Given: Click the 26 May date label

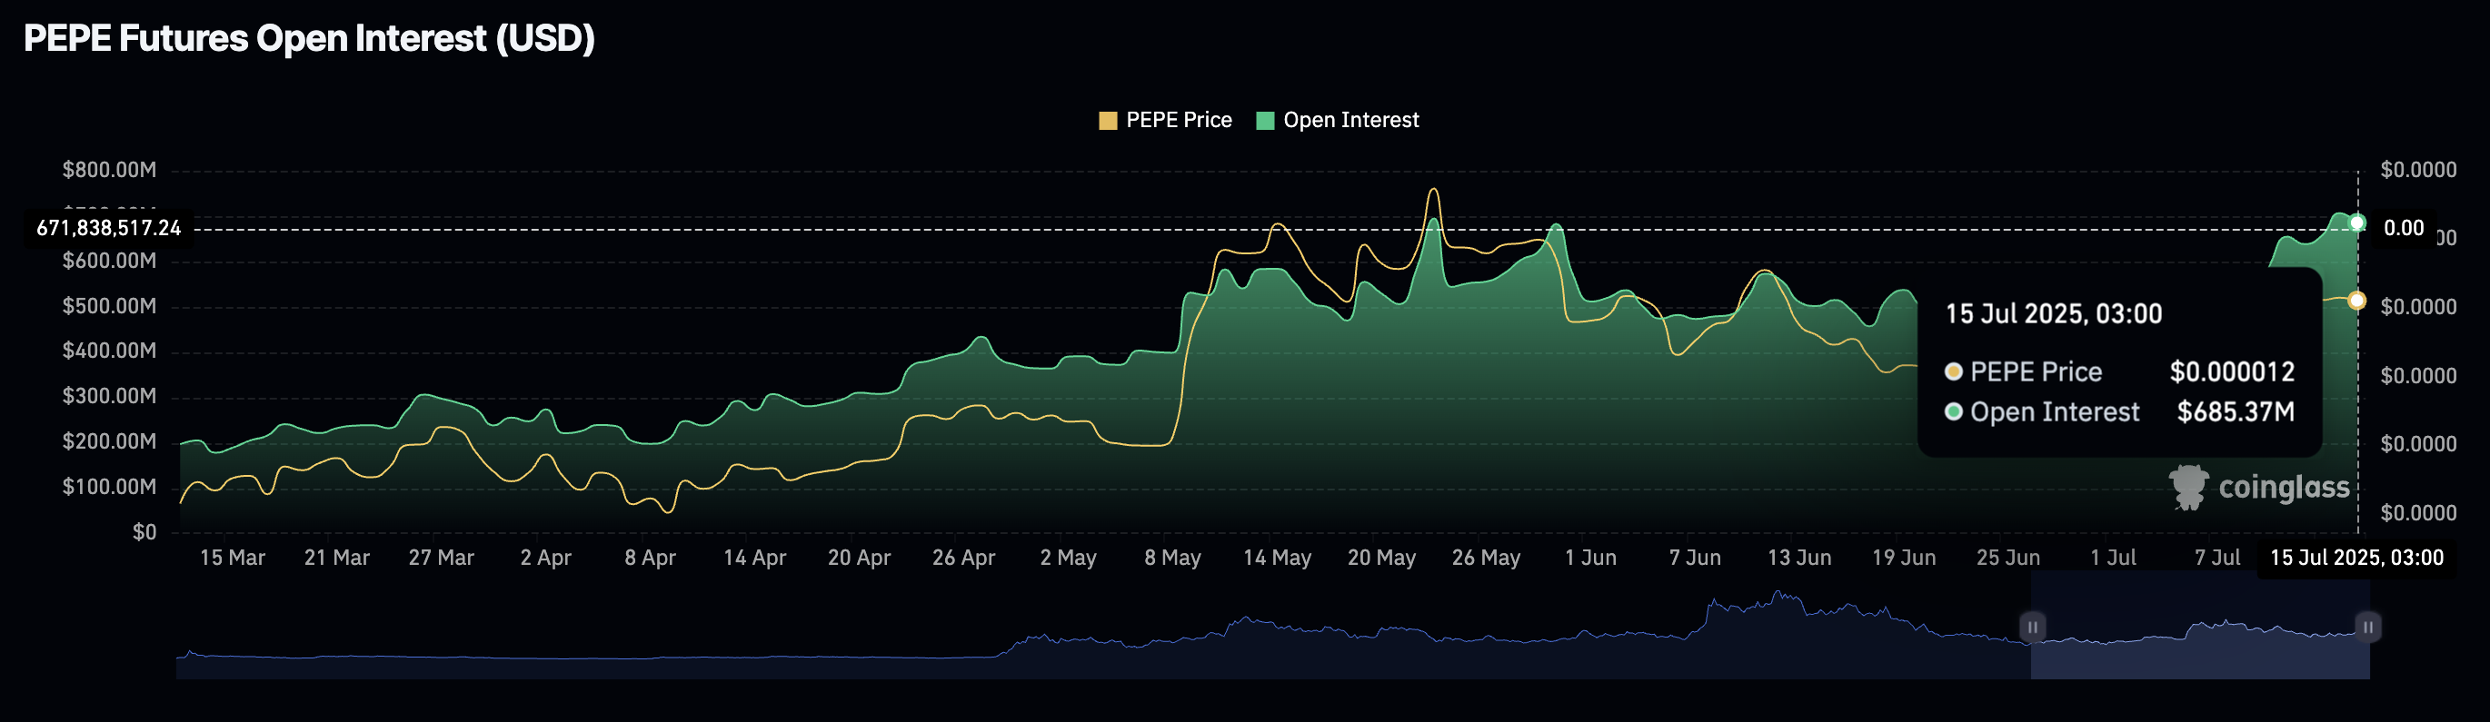Looking at the screenshot, I should coord(1486,558).
